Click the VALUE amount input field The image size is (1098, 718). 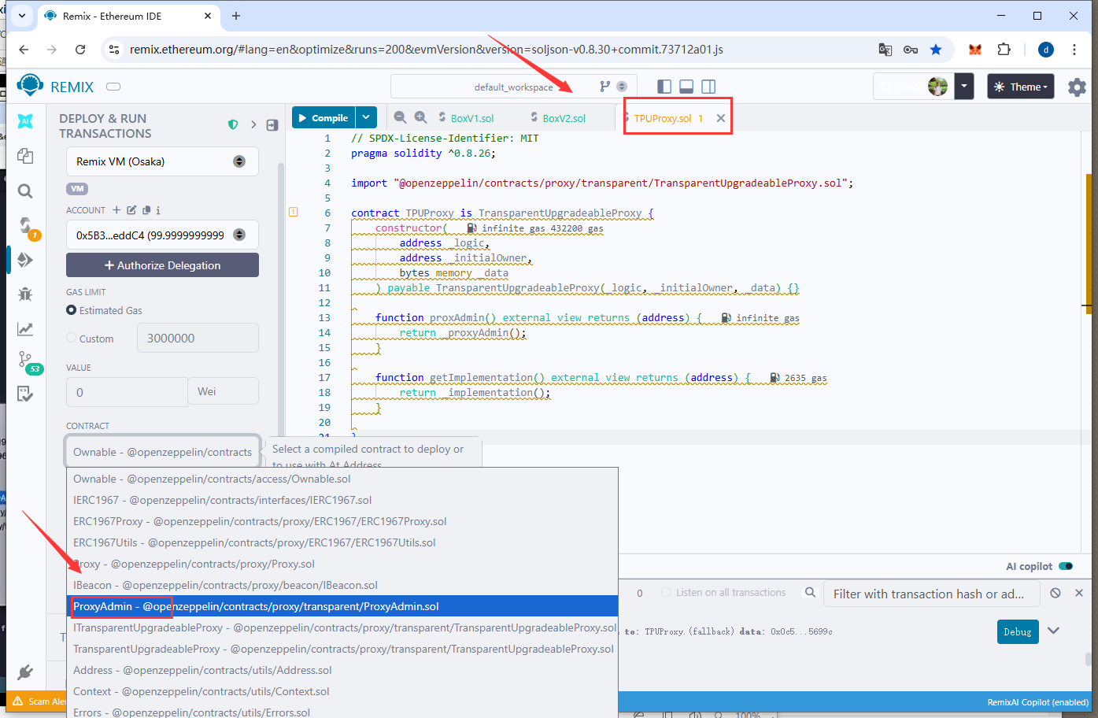(127, 391)
